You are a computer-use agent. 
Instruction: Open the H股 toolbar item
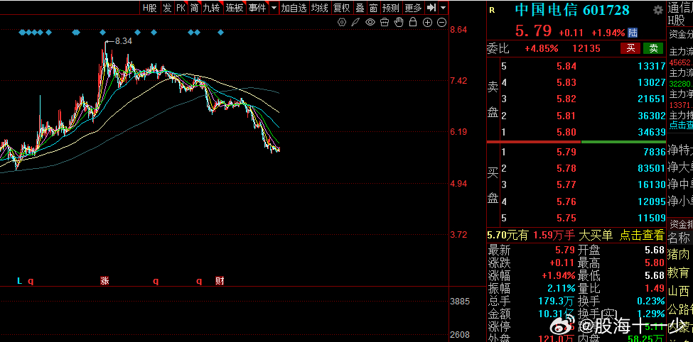(150, 8)
